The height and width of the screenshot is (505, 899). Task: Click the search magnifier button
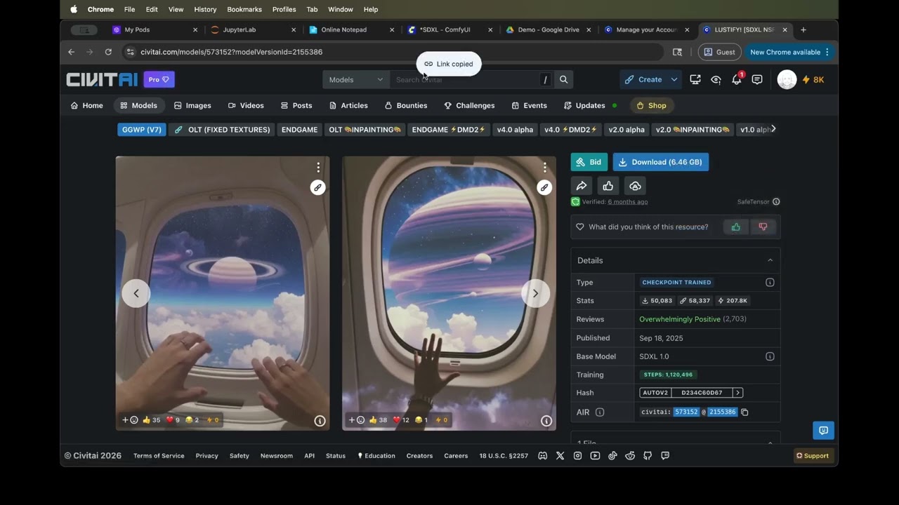point(563,80)
